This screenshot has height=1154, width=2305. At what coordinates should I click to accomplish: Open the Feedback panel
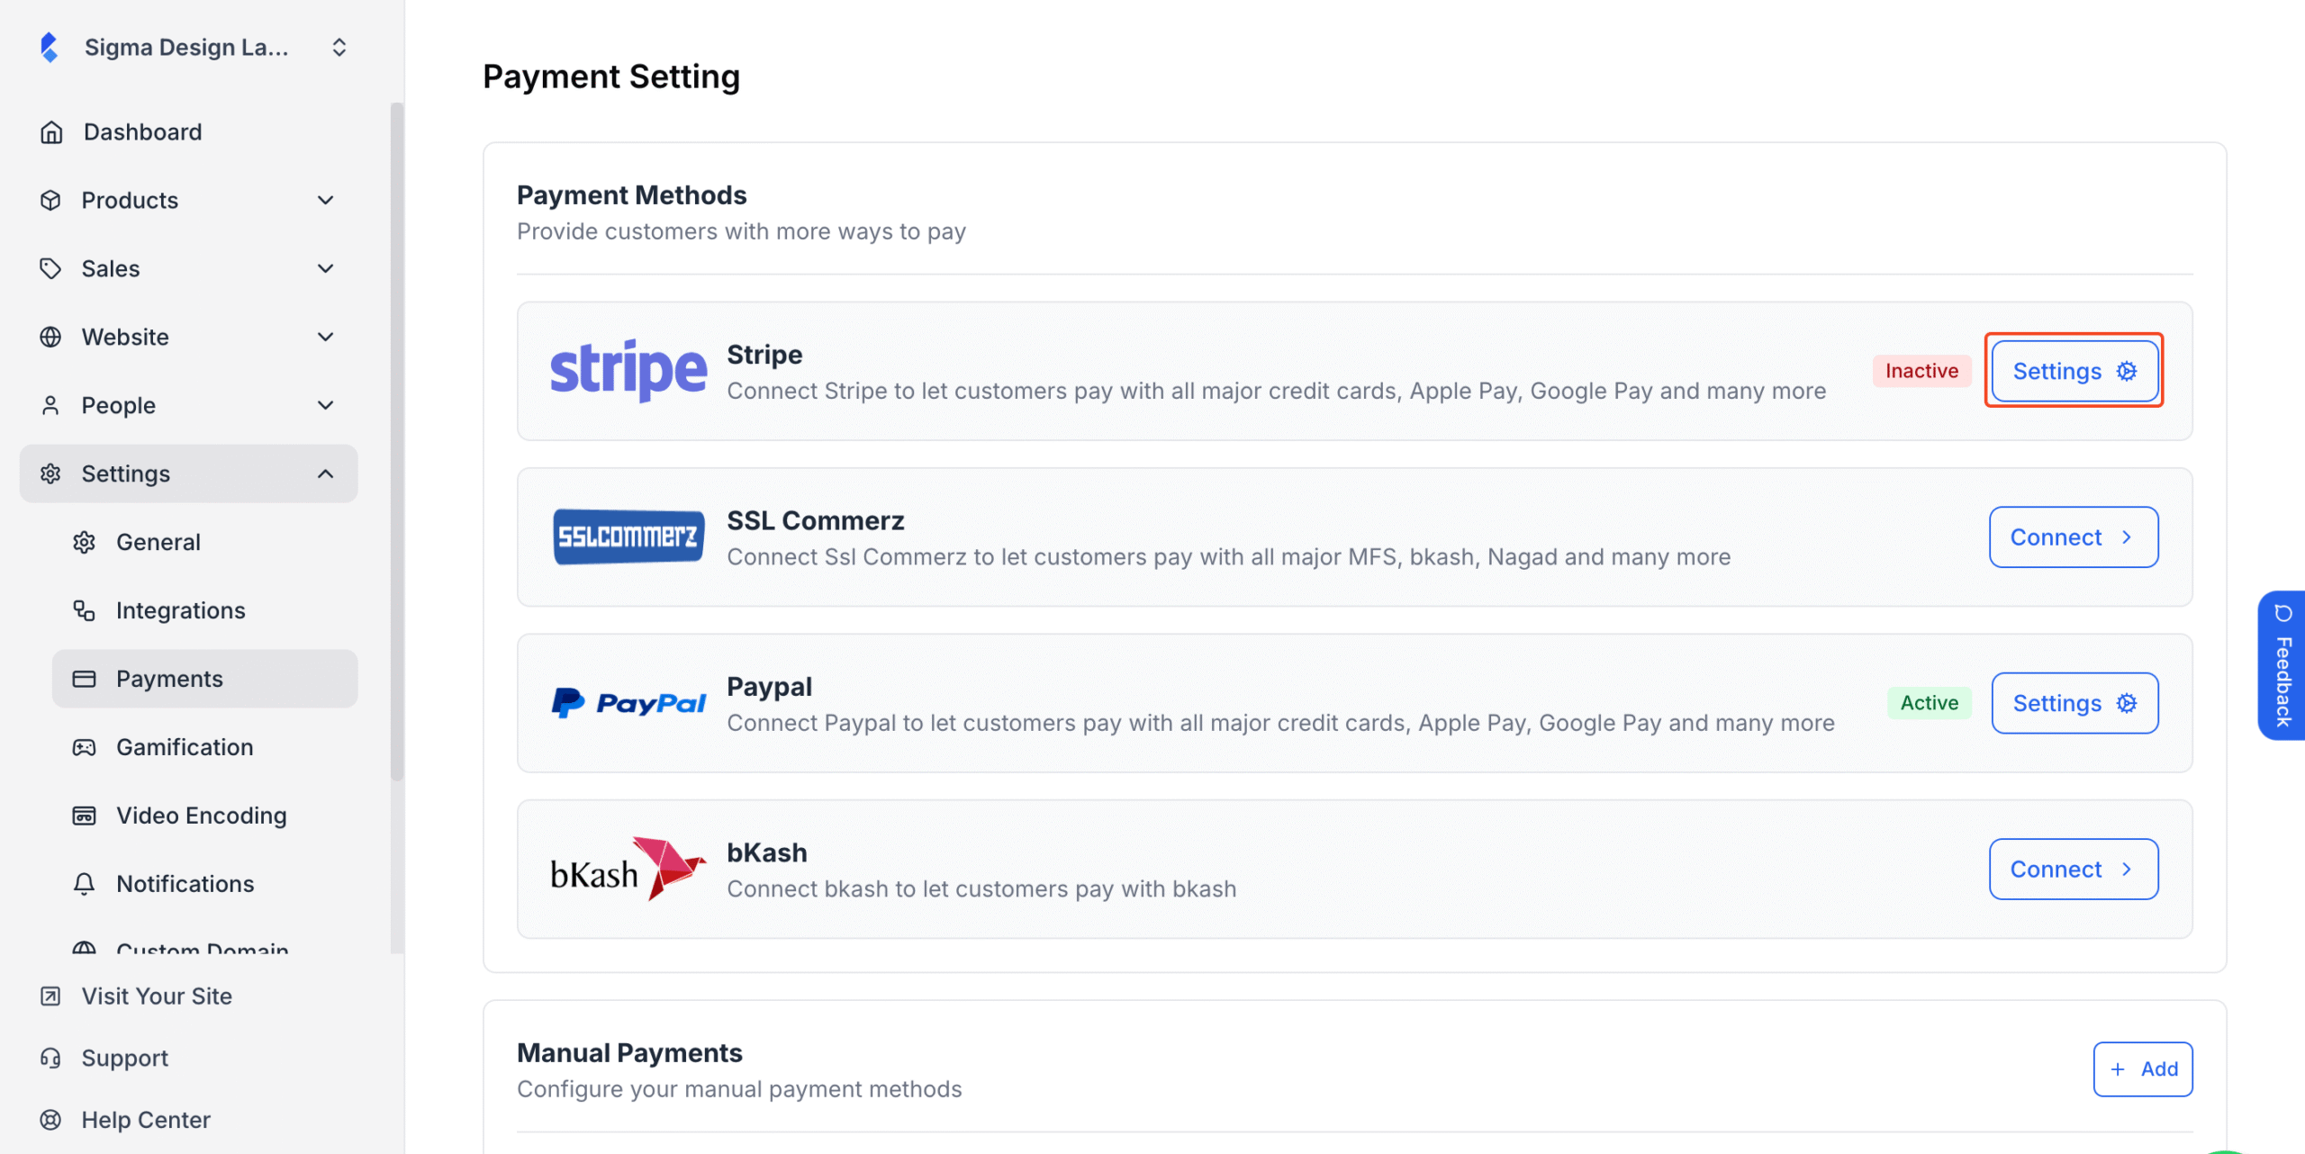click(2284, 666)
